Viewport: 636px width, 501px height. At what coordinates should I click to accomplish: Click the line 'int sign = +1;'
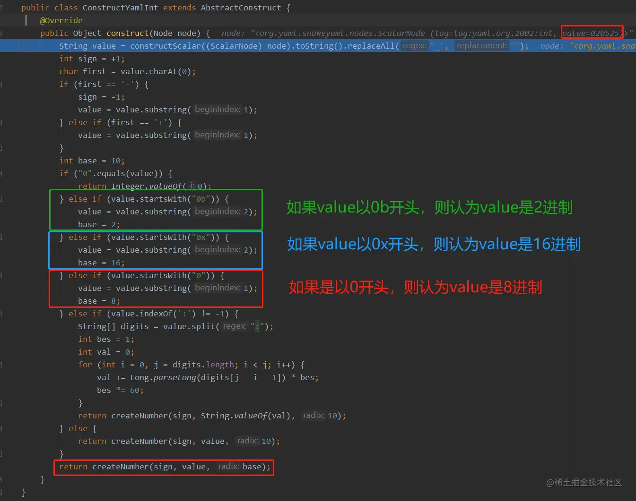click(92, 59)
